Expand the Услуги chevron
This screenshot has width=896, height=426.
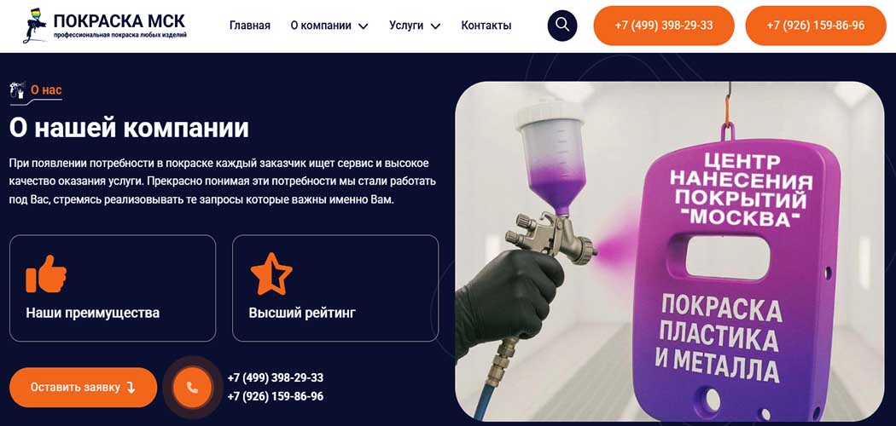click(x=435, y=26)
